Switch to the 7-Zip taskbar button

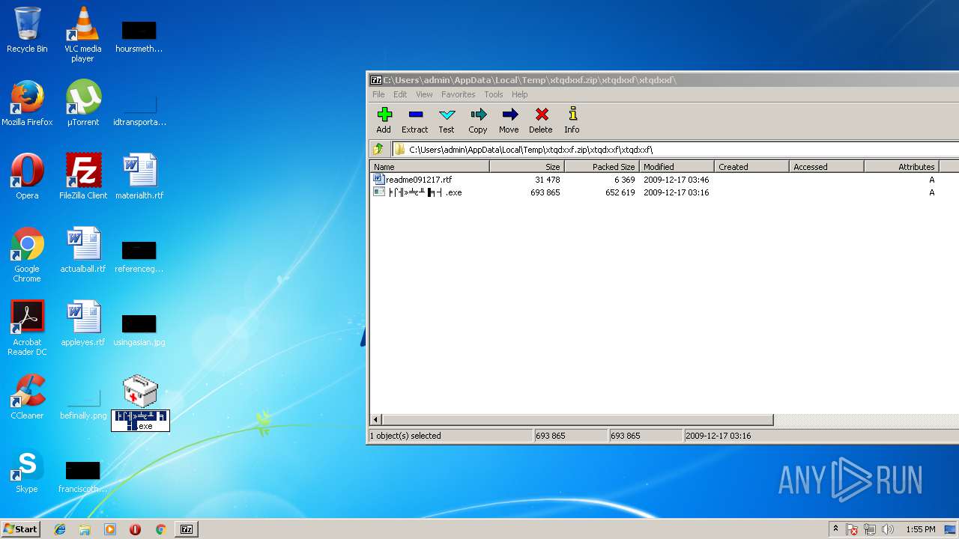[187, 529]
